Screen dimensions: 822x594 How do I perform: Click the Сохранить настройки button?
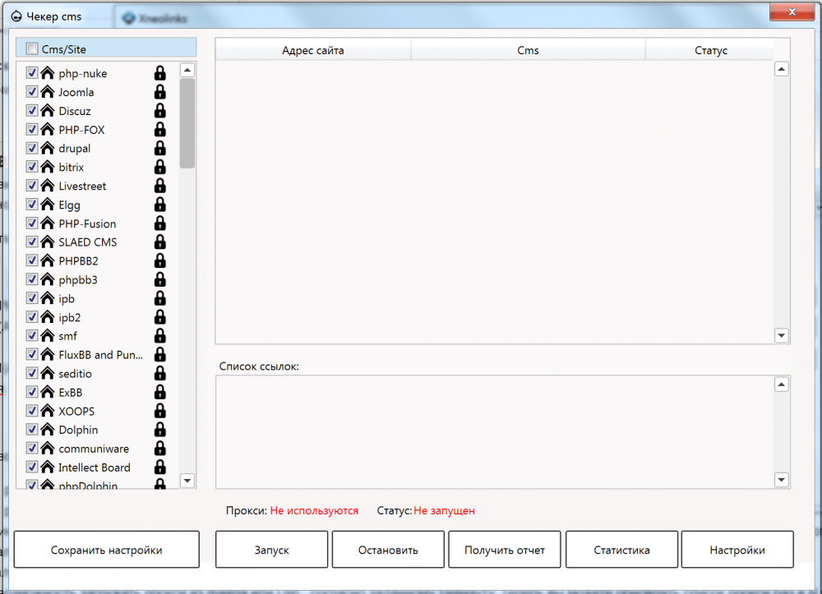106,550
